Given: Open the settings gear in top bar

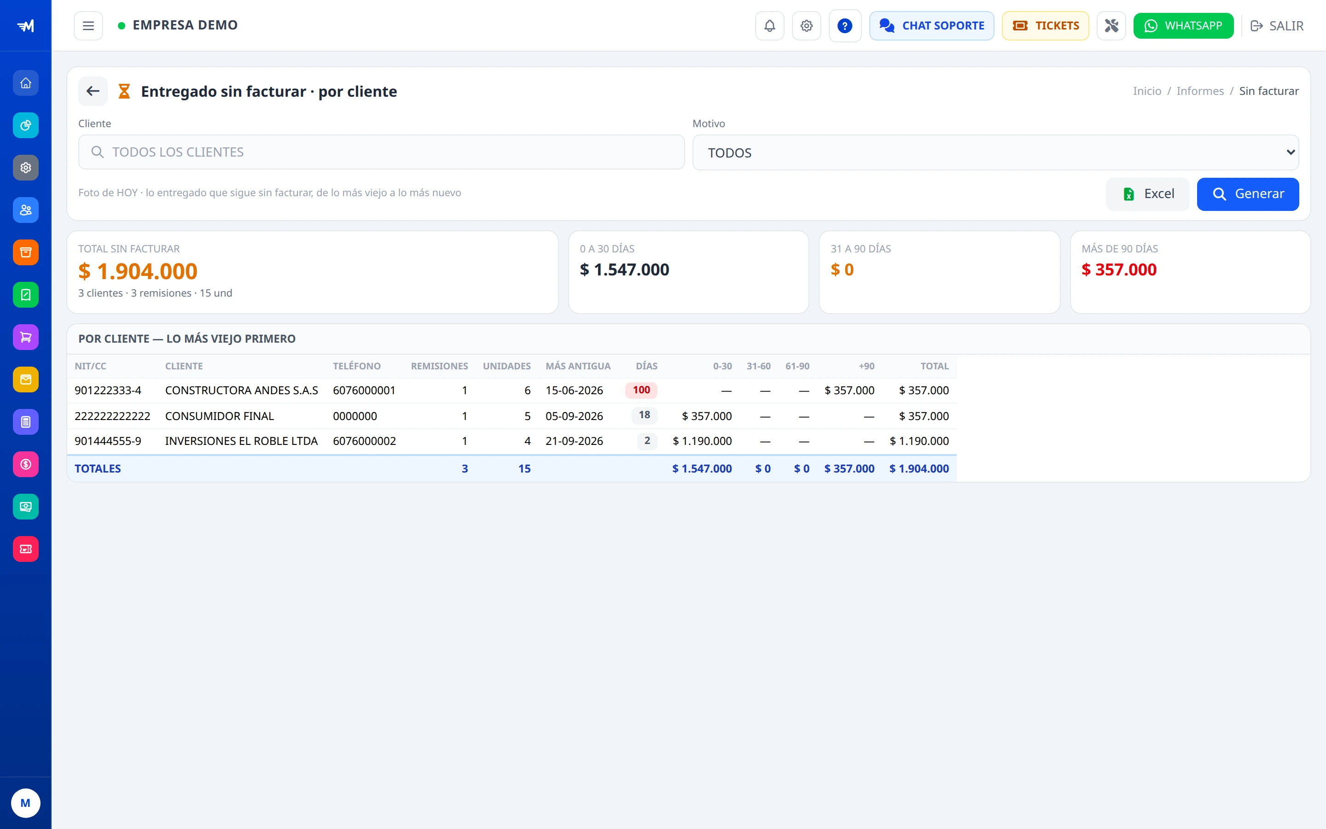Looking at the screenshot, I should pyautogui.click(x=806, y=26).
